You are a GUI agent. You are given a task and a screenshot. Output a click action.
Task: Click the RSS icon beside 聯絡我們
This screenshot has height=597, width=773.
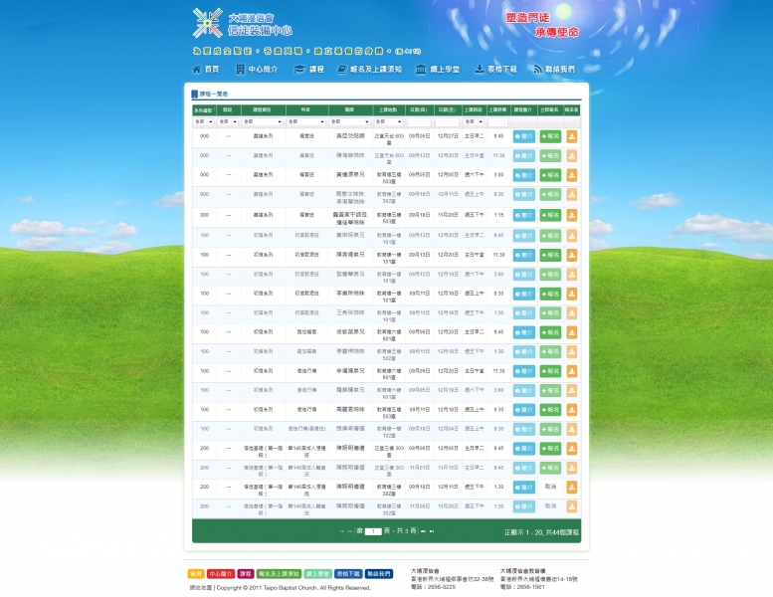(x=537, y=70)
